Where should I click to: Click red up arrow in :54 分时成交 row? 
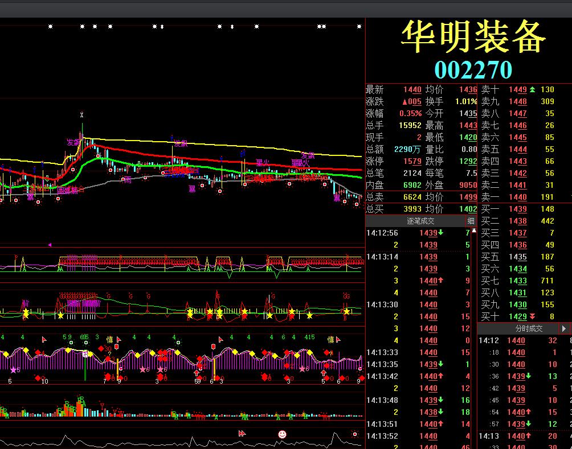click(x=528, y=412)
